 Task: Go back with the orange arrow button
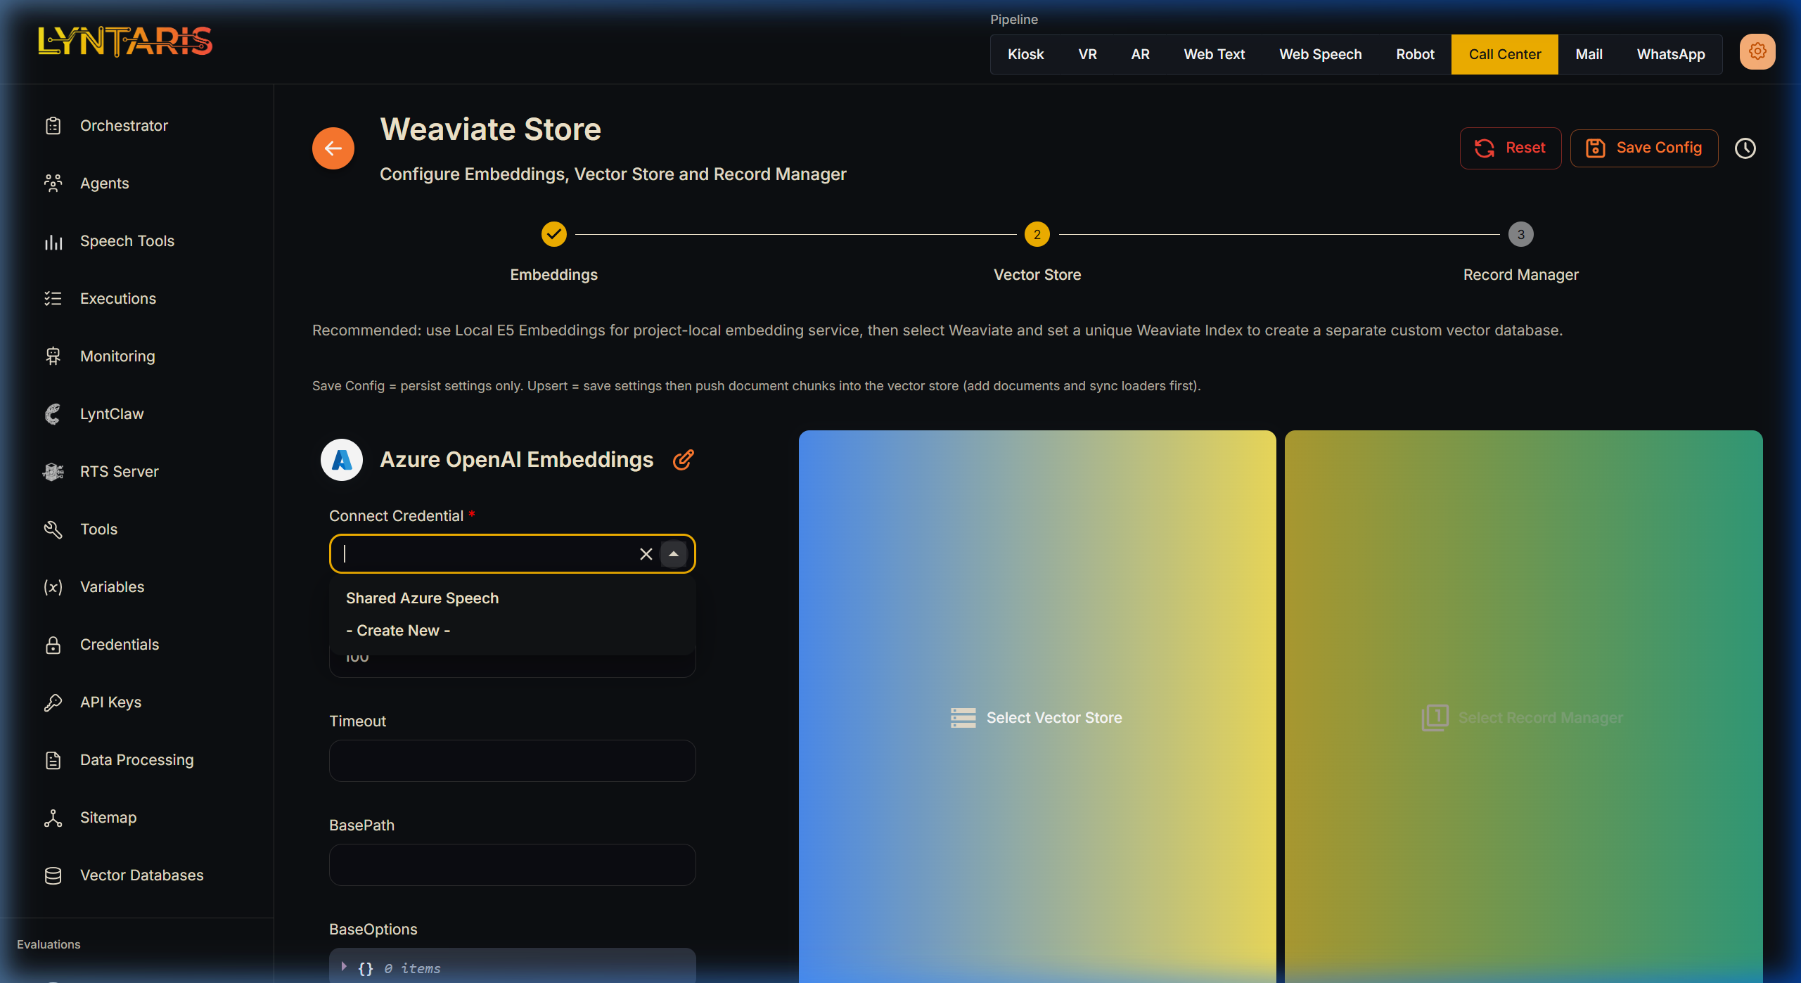(333, 148)
